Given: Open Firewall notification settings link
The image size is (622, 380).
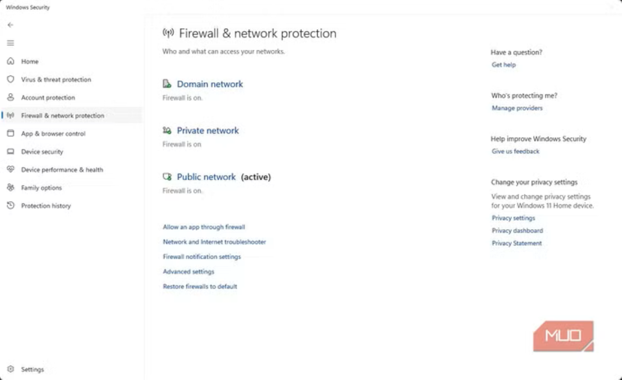Looking at the screenshot, I should pos(202,257).
